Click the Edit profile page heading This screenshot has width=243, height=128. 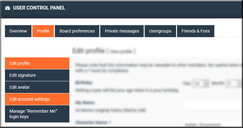click(89, 51)
